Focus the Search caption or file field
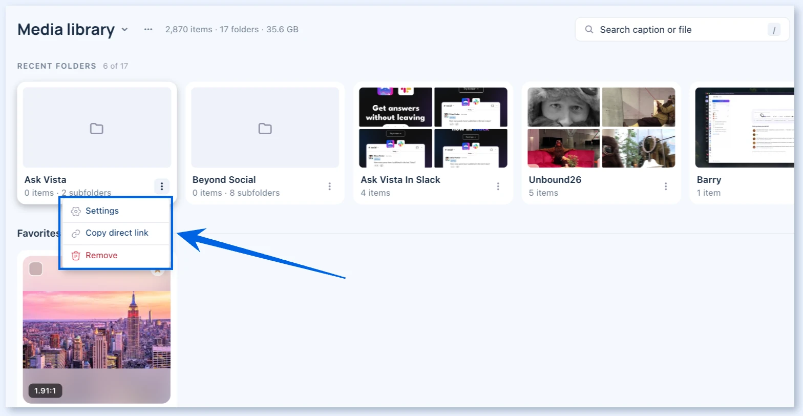Image resolution: width=803 pixels, height=416 pixels. [x=682, y=30]
